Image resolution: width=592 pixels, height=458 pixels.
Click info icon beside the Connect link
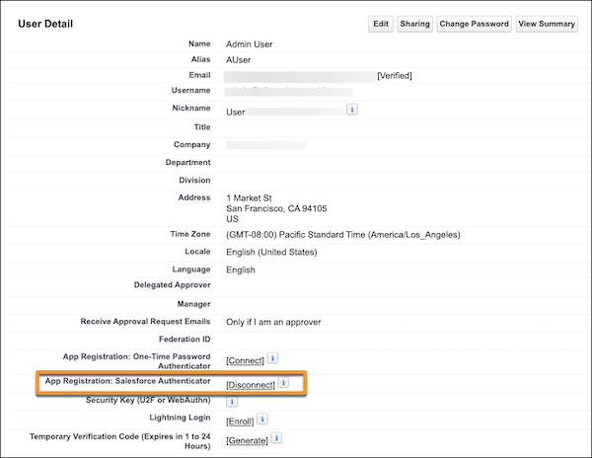273,360
